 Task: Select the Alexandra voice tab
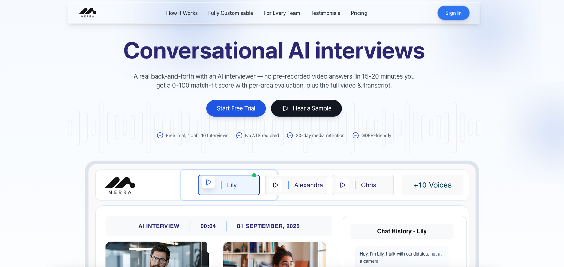tap(308, 185)
